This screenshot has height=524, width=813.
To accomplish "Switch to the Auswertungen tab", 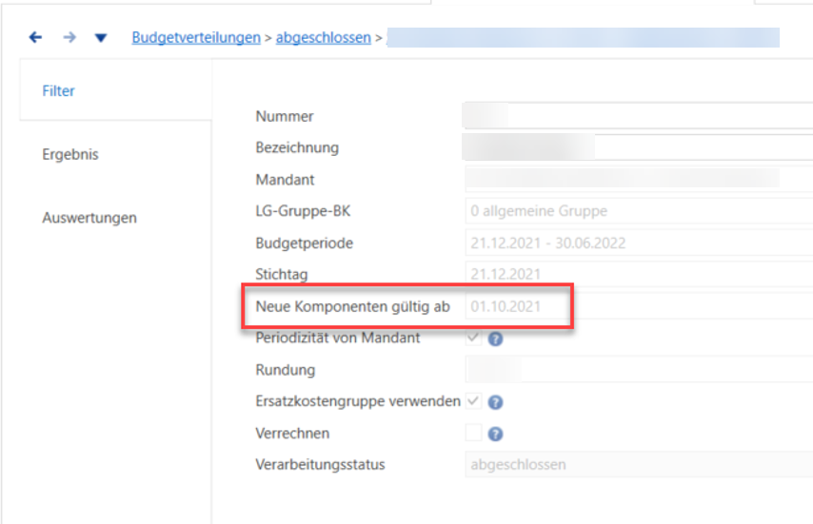I will (89, 218).
